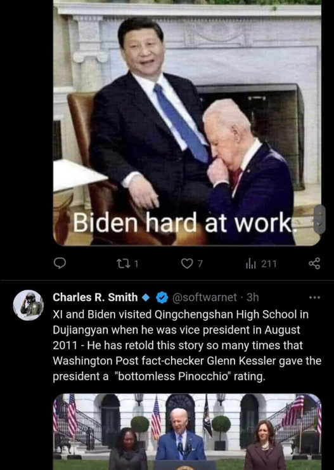
Task: Click the retweet count of 1
Action: [136, 264]
